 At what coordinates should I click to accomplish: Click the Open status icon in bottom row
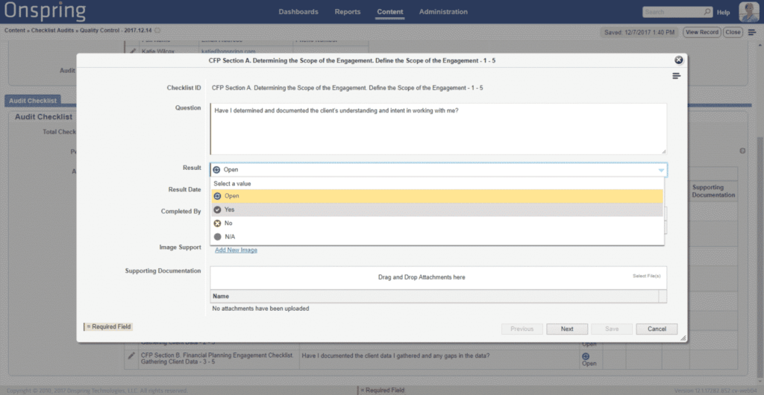click(586, 356)
